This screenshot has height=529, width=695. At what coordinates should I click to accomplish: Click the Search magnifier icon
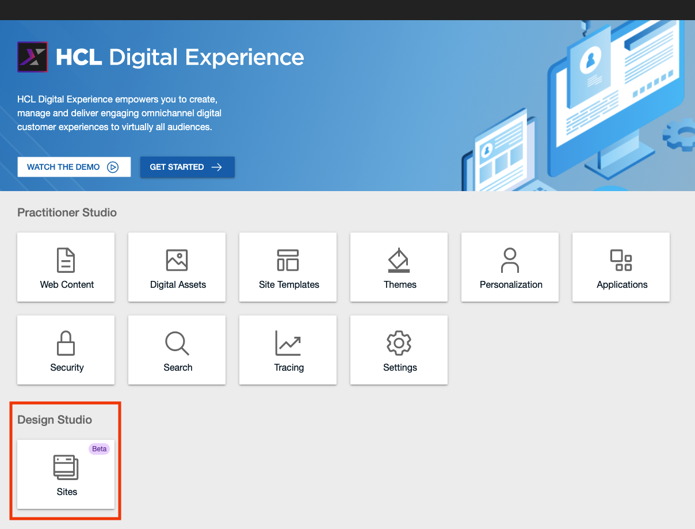[x=177, y=343]
